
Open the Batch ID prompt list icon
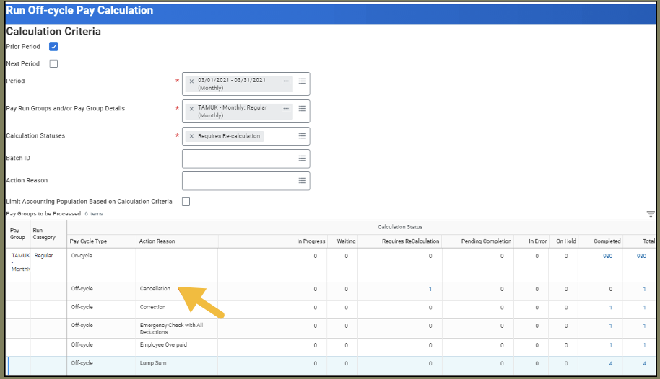[303, 159]
